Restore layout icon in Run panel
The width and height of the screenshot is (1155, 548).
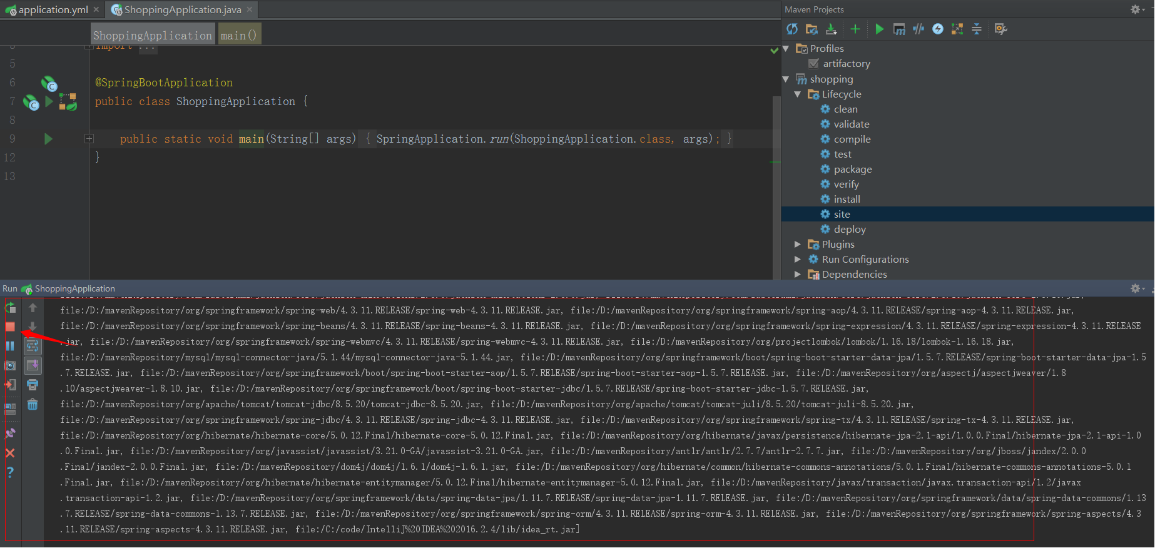[x=10, y=409]
